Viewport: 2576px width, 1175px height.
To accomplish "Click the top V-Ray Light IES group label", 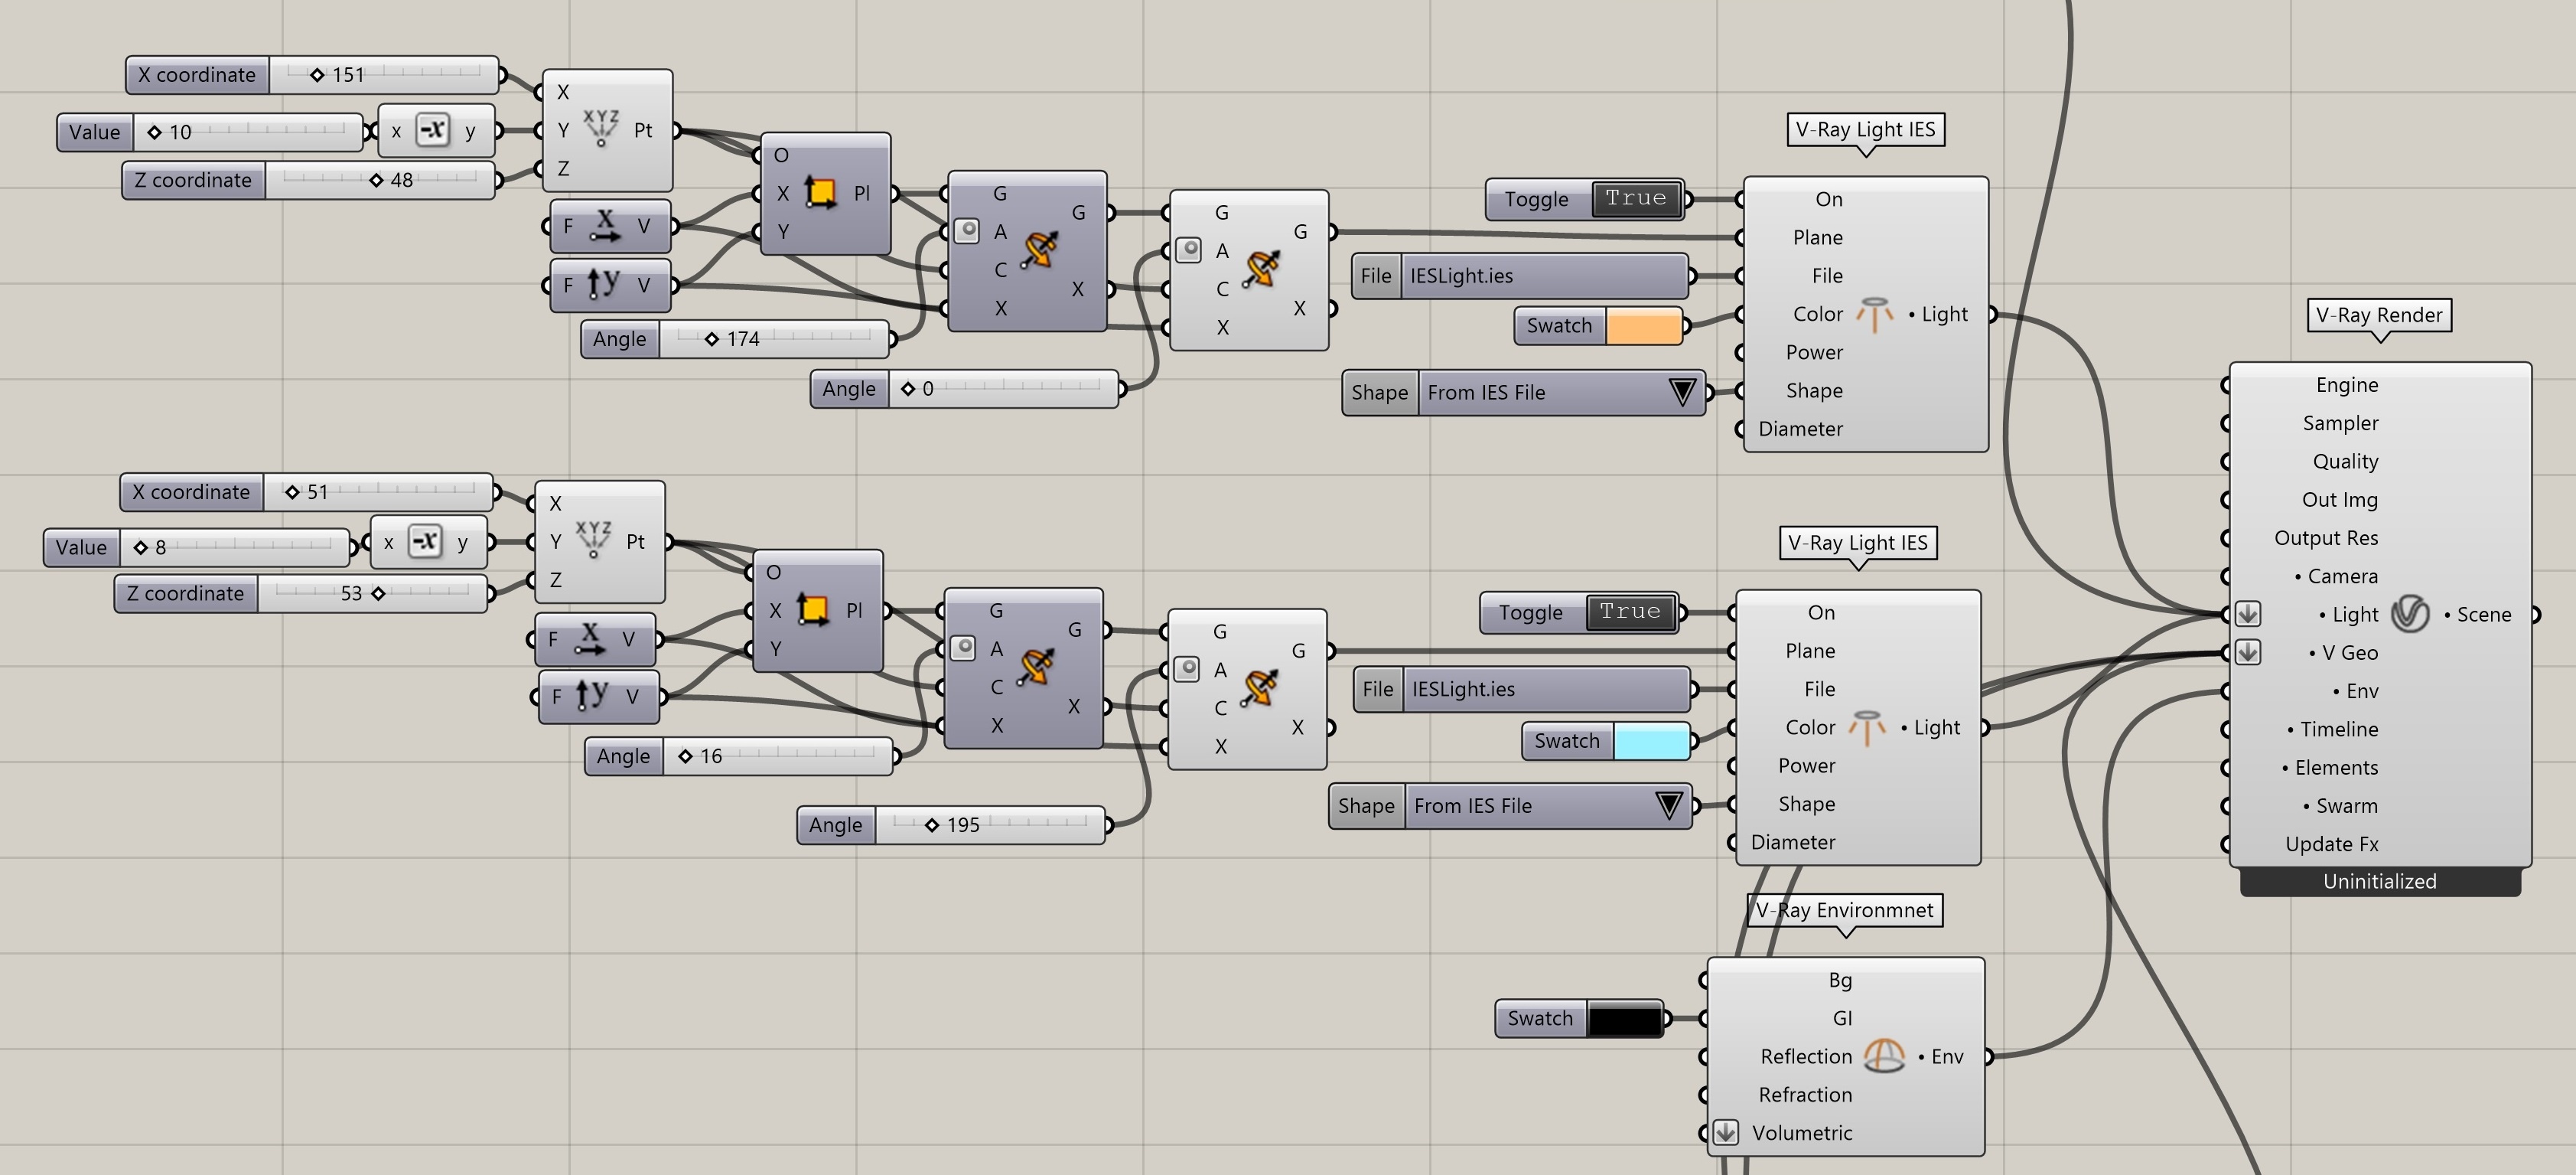I will tap(1865, 129).
